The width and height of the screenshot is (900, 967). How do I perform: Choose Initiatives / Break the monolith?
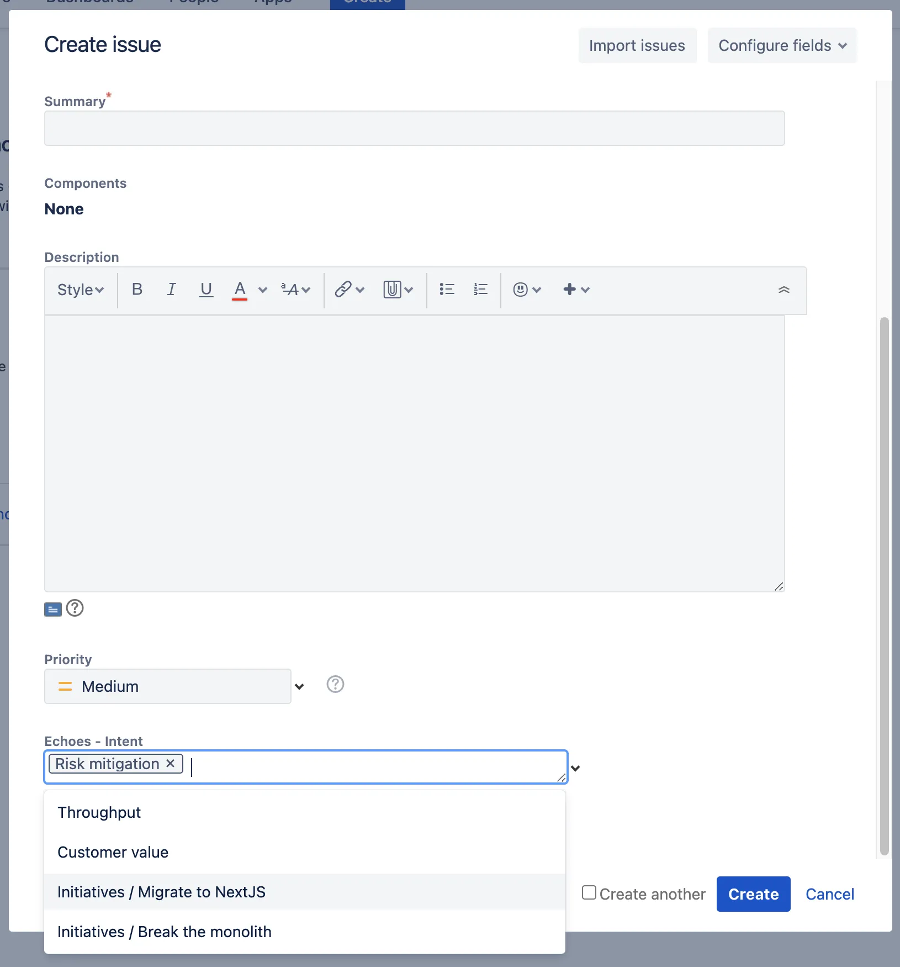[305, 932]
